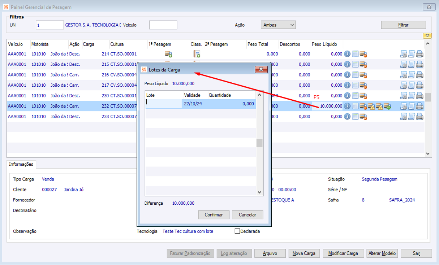The width and height of the screenshot is (439, 265).
Task: Click second truck warning icon in carga 232 row
Action: coord(379,107)
